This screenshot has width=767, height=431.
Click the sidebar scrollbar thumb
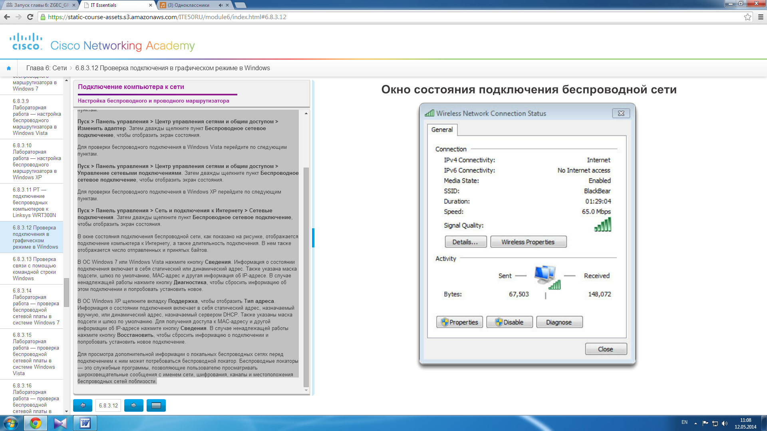(x=66, y=293)
